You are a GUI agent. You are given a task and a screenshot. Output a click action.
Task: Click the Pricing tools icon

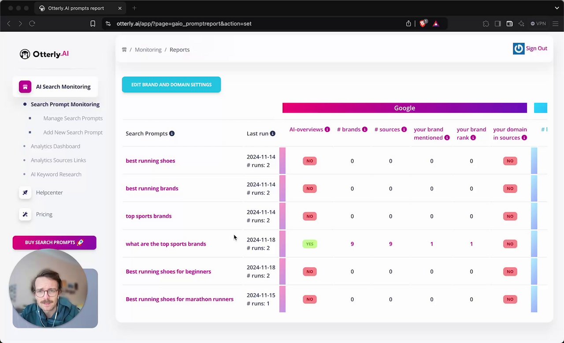pos(25,214)
